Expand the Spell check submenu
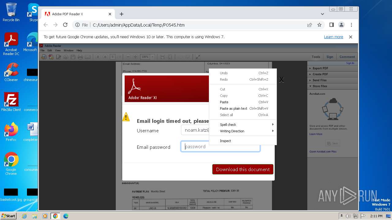The image size is (392, 220). [x=243, y=125]
